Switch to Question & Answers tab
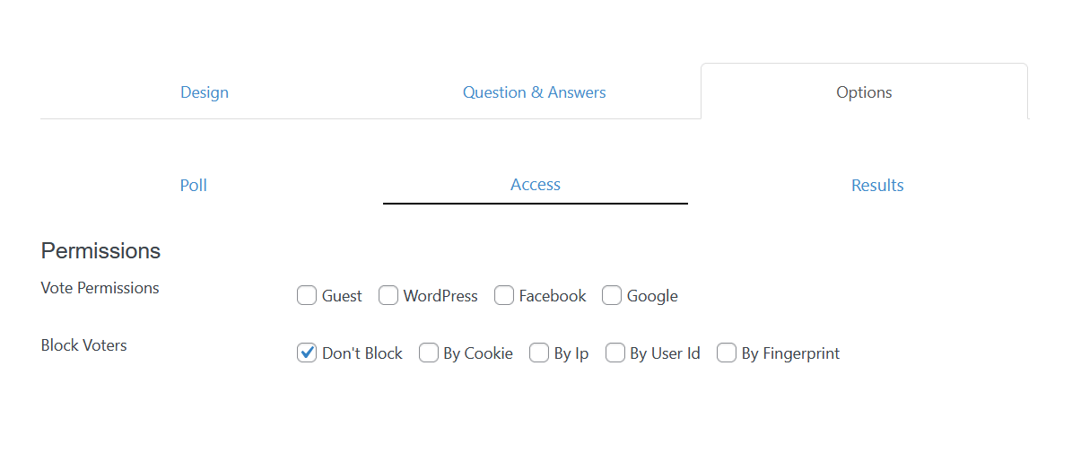This screenshot has height=453, width=1072. click(534, 92)
